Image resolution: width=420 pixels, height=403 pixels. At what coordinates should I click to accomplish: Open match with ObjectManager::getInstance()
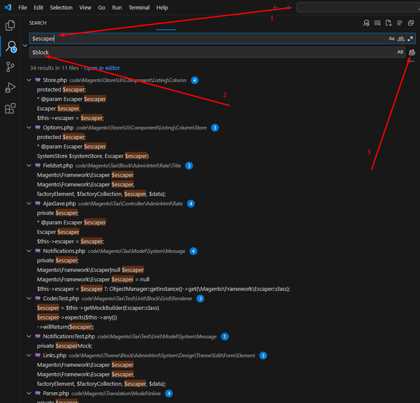tap(163, 289)
